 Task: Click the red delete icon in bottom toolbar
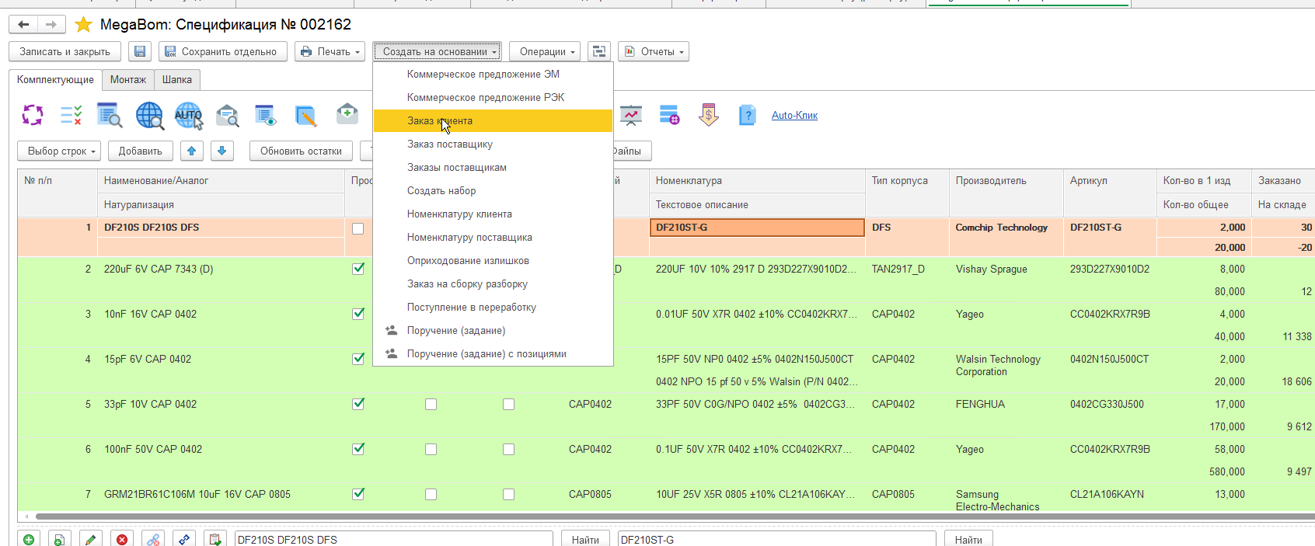[x=122, y=539]
